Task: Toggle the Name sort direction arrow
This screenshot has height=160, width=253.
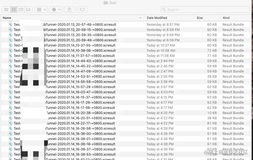Action: coord(140,18)
